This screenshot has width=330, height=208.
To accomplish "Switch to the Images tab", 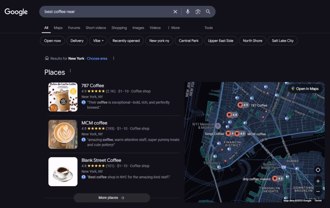I will coord(138,28).
